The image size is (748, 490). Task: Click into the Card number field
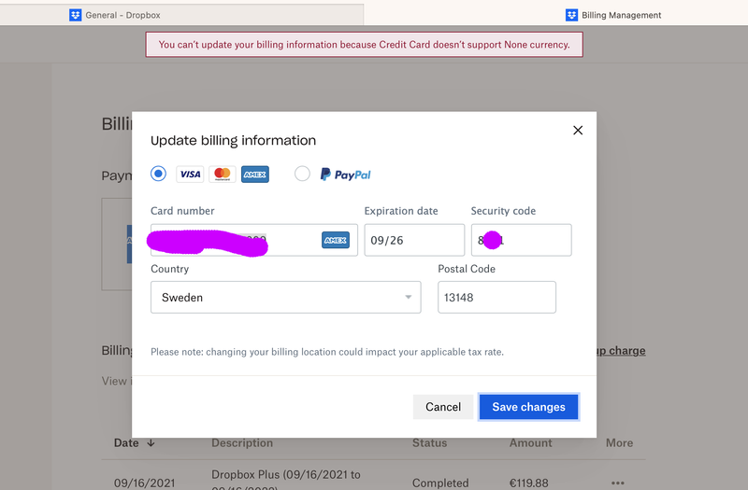[x=253, y=240]
